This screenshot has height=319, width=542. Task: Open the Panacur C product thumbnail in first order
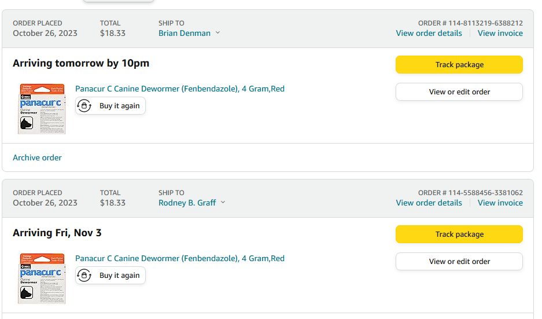pyautogui.click(x=42, y=109)
